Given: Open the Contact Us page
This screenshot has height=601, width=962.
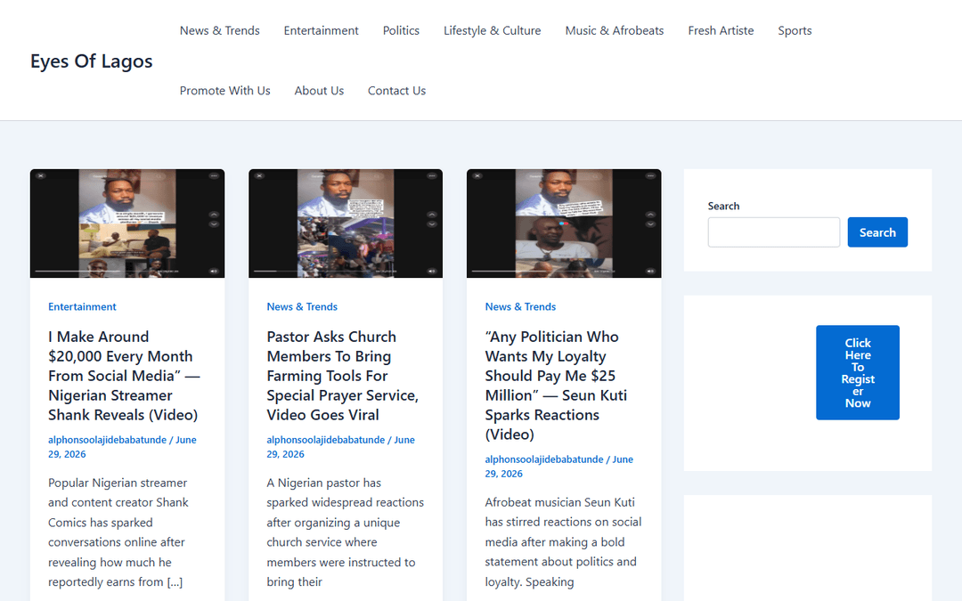Looking at the screenshot, I should (397, 91).
